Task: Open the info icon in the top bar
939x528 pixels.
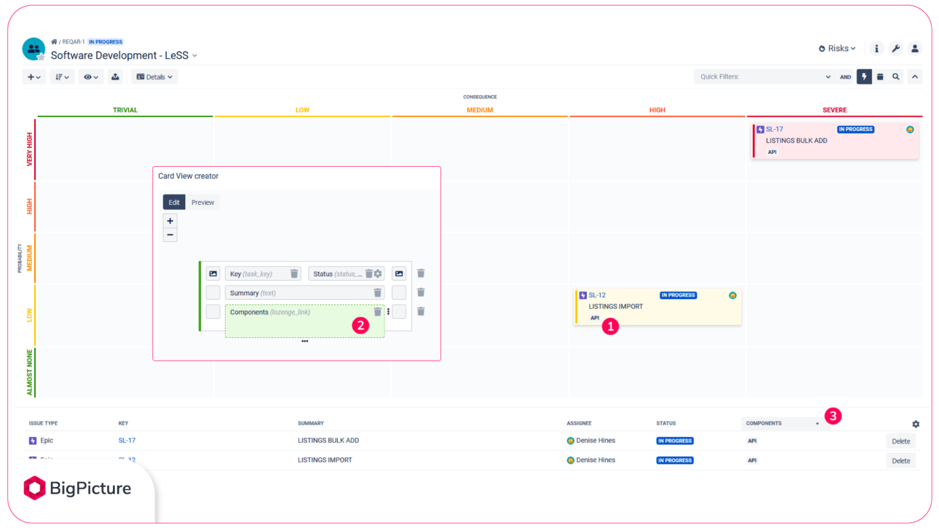Action: click(x=876, y=48)
